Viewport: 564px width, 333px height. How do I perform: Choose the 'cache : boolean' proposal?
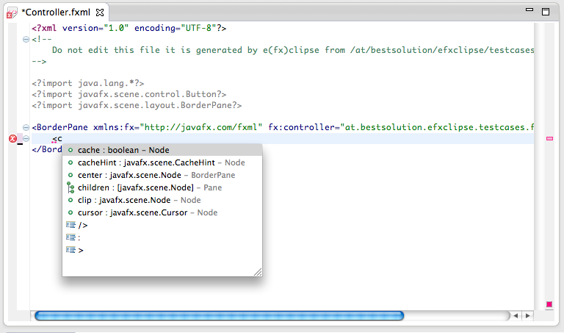[123, 150]
